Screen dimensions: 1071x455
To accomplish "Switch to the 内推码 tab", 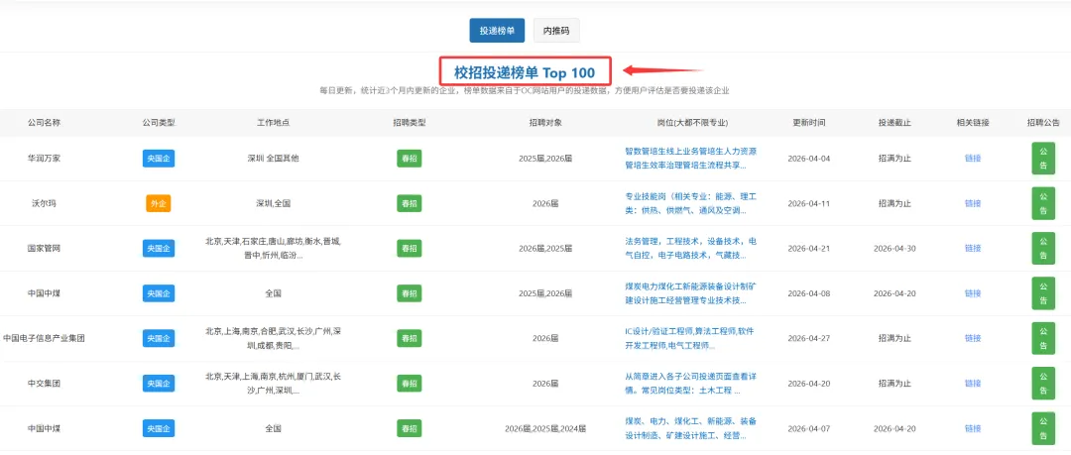I will pyautogui.click(x=556, y=31).
